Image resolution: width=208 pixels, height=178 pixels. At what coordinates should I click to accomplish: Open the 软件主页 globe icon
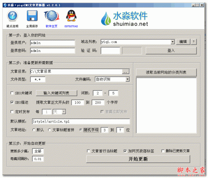(x=51, y=16)
